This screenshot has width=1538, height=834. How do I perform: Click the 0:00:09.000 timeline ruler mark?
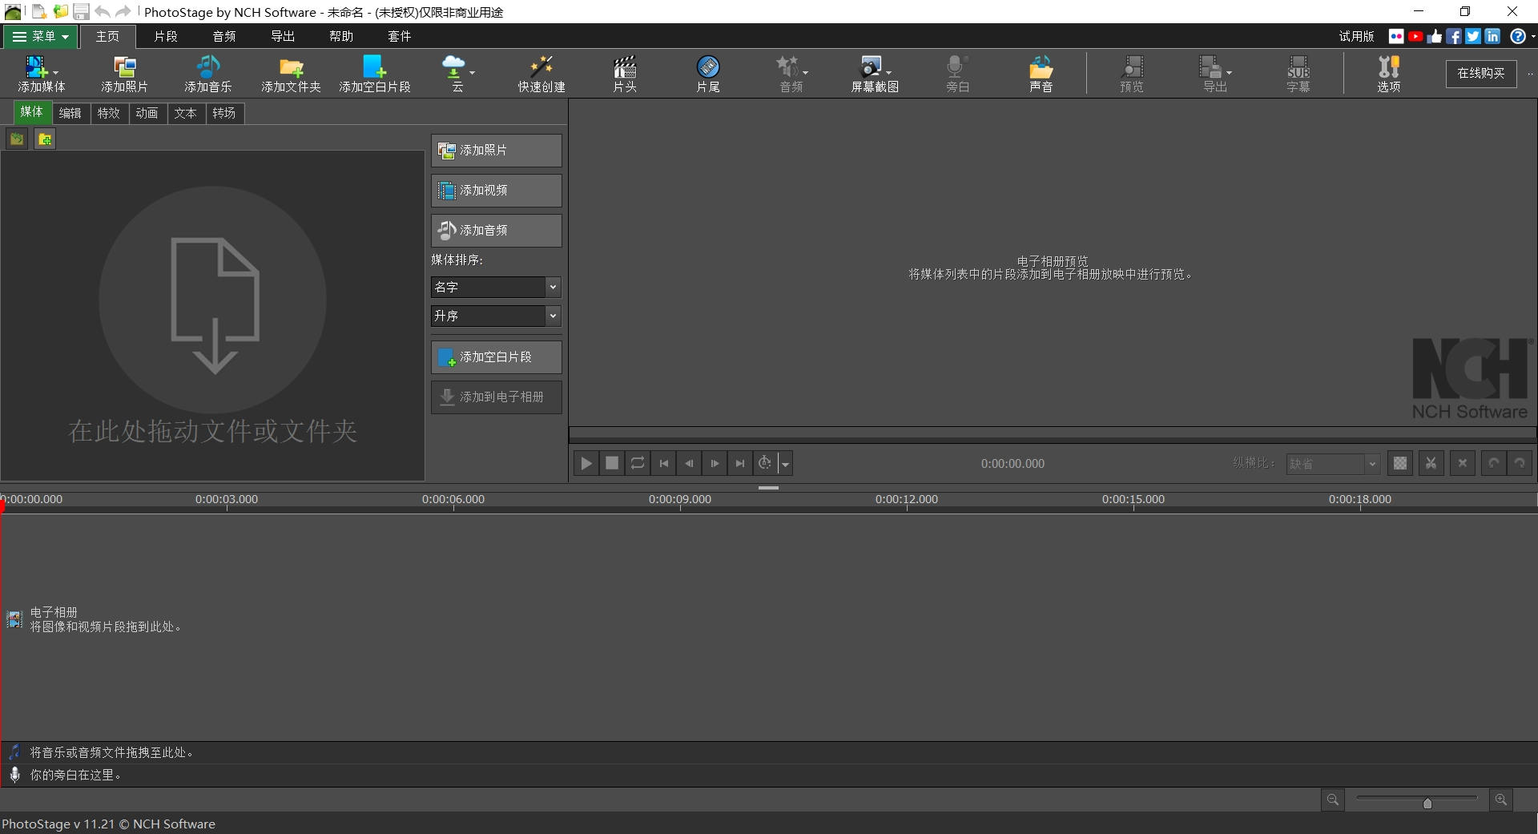[x=680, y=499]
